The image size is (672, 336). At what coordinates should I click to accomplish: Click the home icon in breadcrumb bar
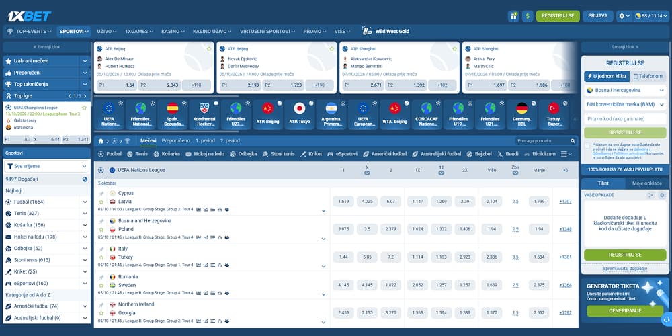click(x=101, y=141)
